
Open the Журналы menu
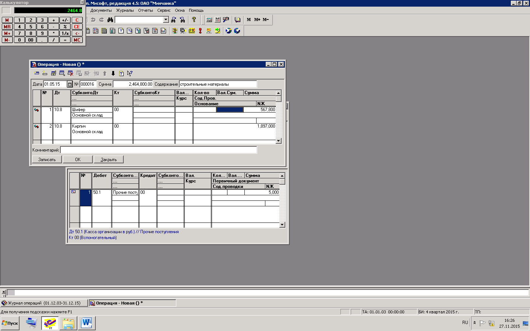click(x=125, y=10)
